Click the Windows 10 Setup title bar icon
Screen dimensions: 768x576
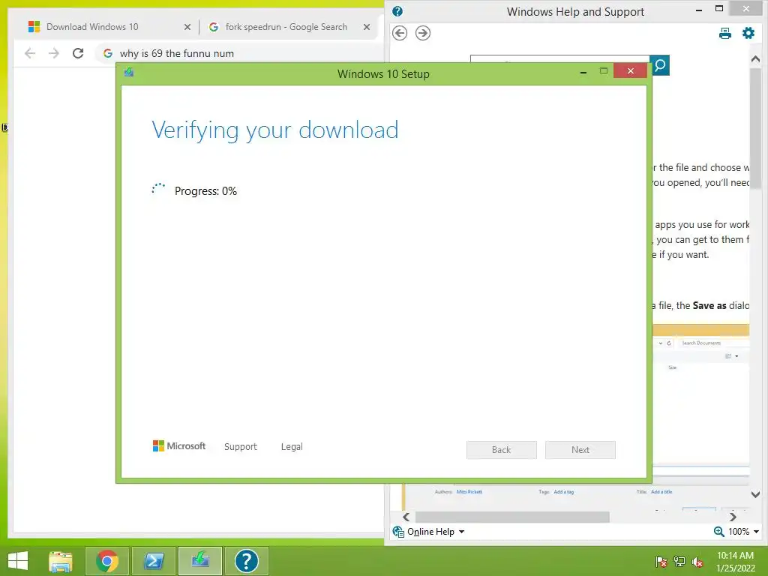click(129, 73)
